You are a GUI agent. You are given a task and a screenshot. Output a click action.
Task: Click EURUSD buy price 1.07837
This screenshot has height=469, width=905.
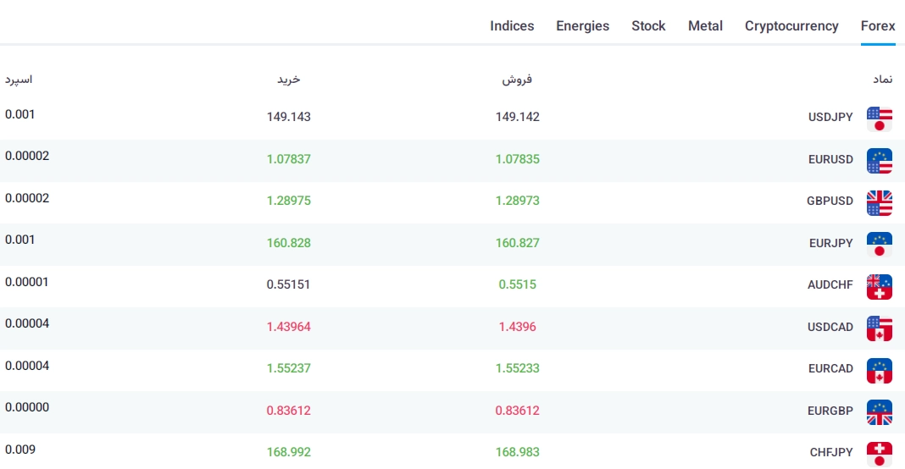(289, 158)
